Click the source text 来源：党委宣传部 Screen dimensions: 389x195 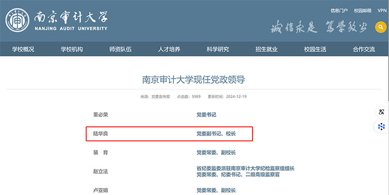click(x=155, y=97)
